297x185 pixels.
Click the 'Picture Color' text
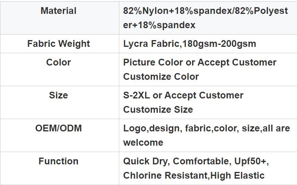pyautogui.click(x=153, y=62)
